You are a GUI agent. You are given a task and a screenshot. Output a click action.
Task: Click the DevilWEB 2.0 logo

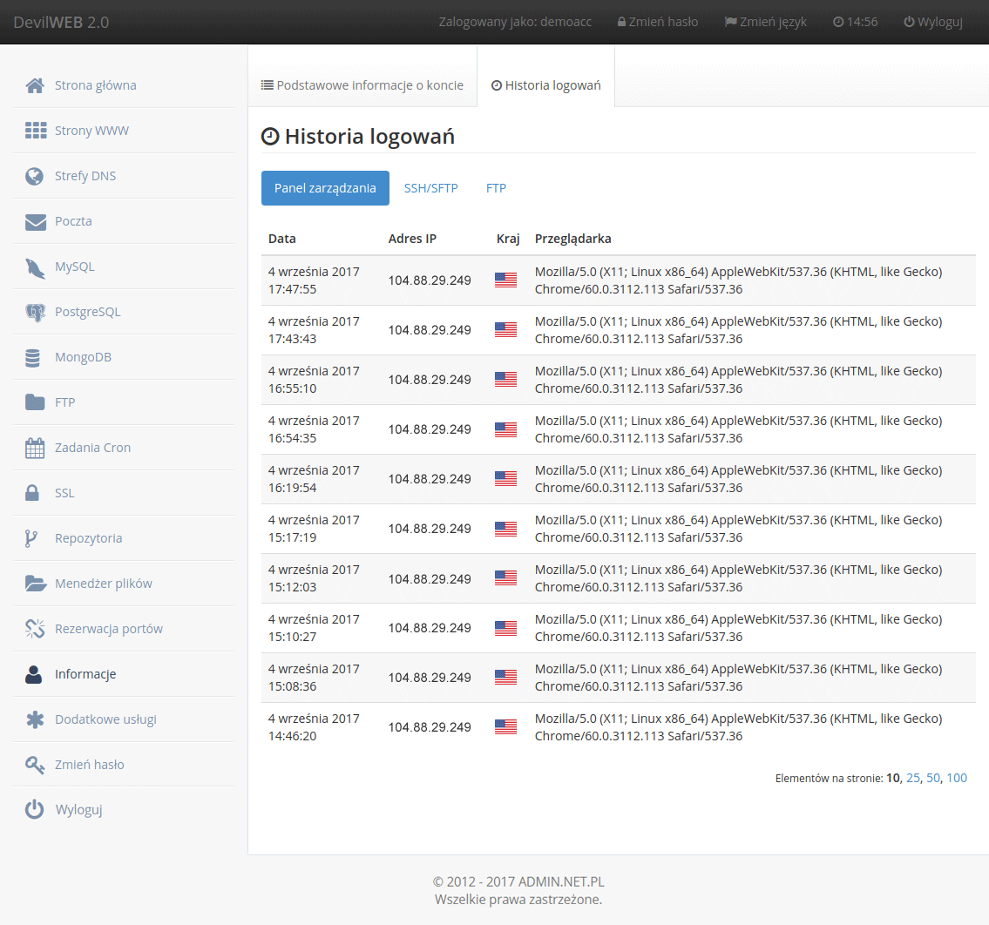point(61,22)
